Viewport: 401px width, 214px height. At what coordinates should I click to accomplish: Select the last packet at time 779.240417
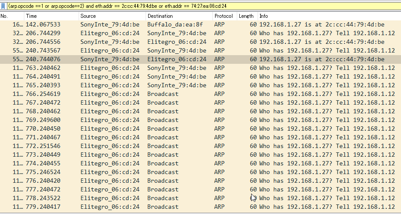(x=201, y=207)
